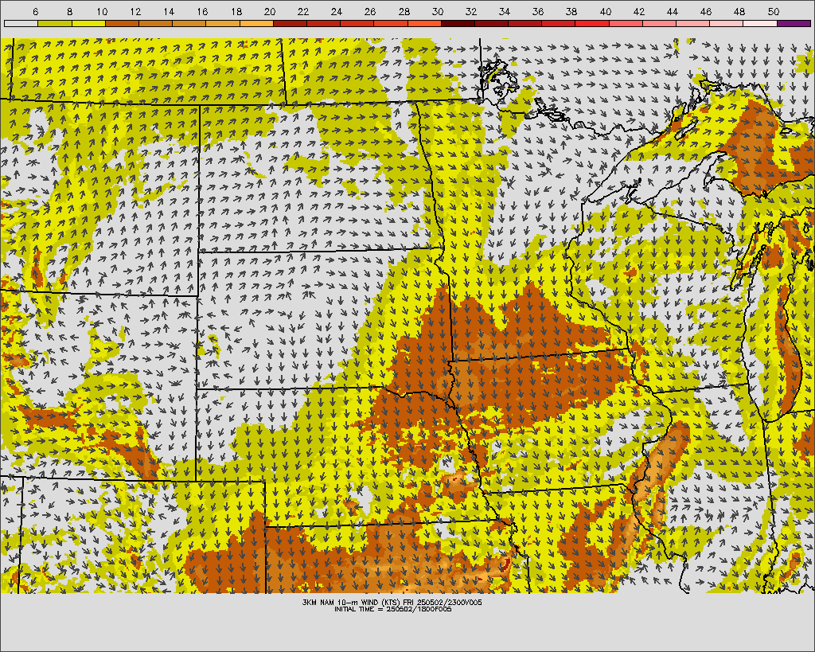Click the dark orange 10–12 knots swatch

[x=122, y=23]
